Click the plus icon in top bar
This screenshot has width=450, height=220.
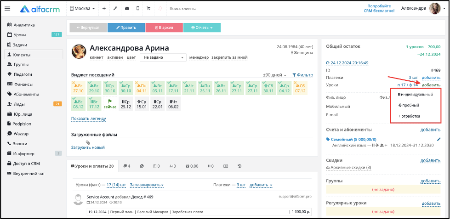[x=104, y=9]
